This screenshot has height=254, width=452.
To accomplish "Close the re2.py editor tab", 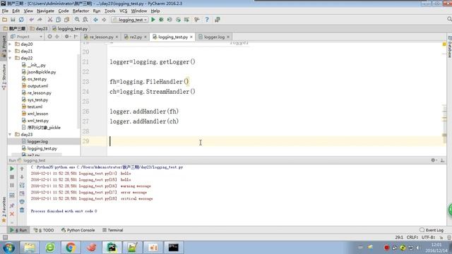I will (145, 37).
